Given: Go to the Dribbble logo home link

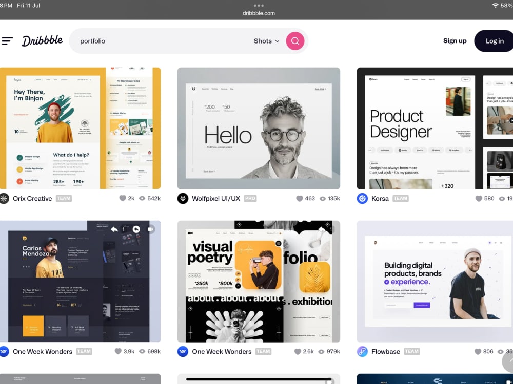Looking at the screenshot, I should [x=42, y=41].
